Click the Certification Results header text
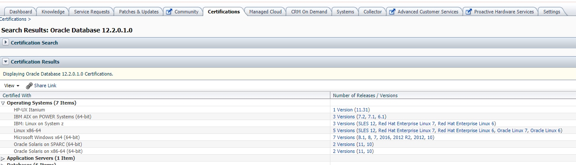576x165 pixels. (35, 62)
